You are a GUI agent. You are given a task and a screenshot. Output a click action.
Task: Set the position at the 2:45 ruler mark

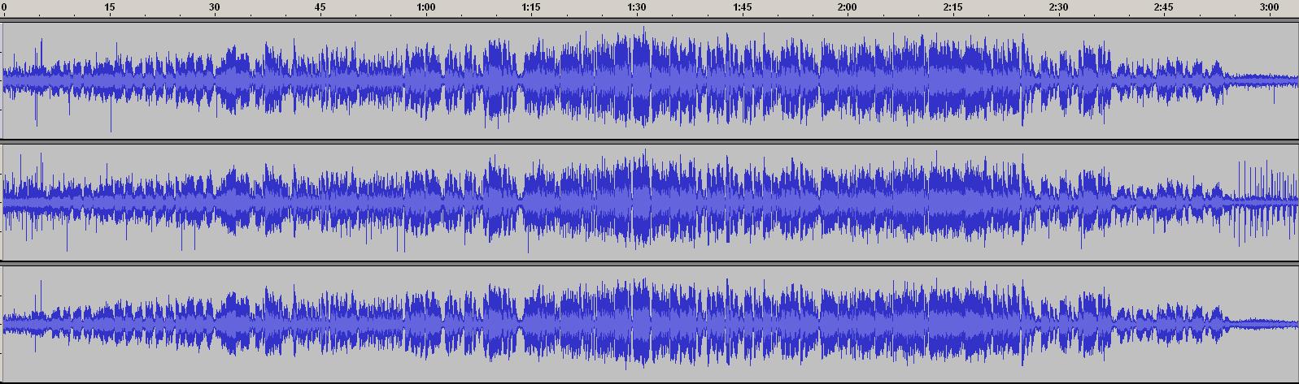pos(1164,7)
